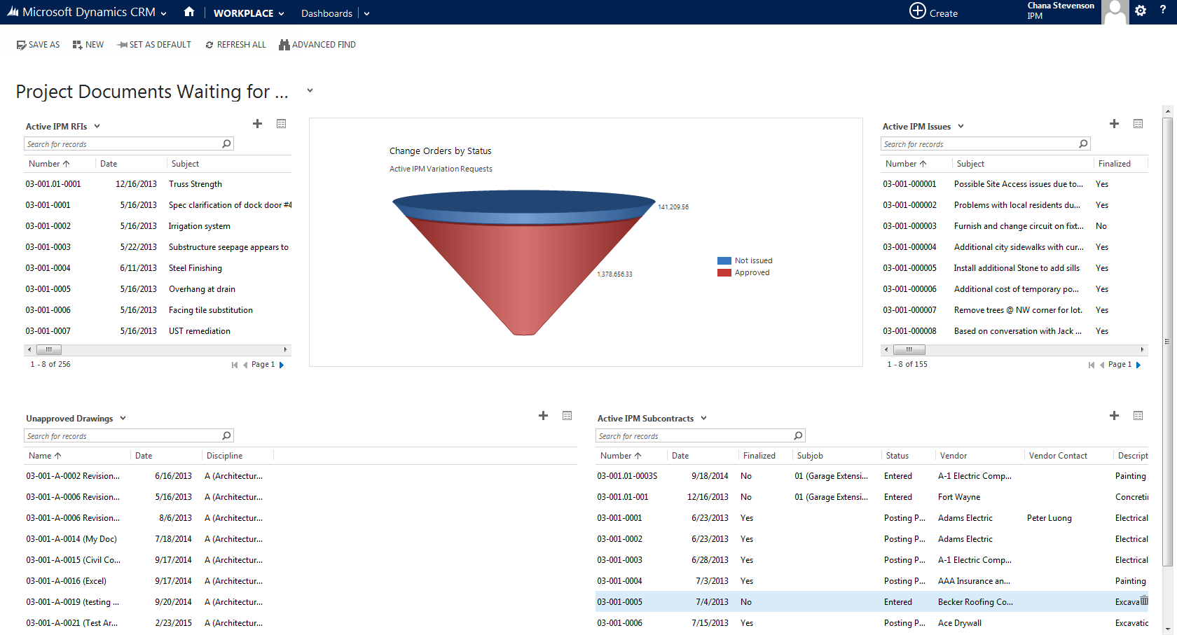Click the help question mark icon
Image resolution: width=1177 pixels, height=635 pixels.
[x=1163, y=11]
